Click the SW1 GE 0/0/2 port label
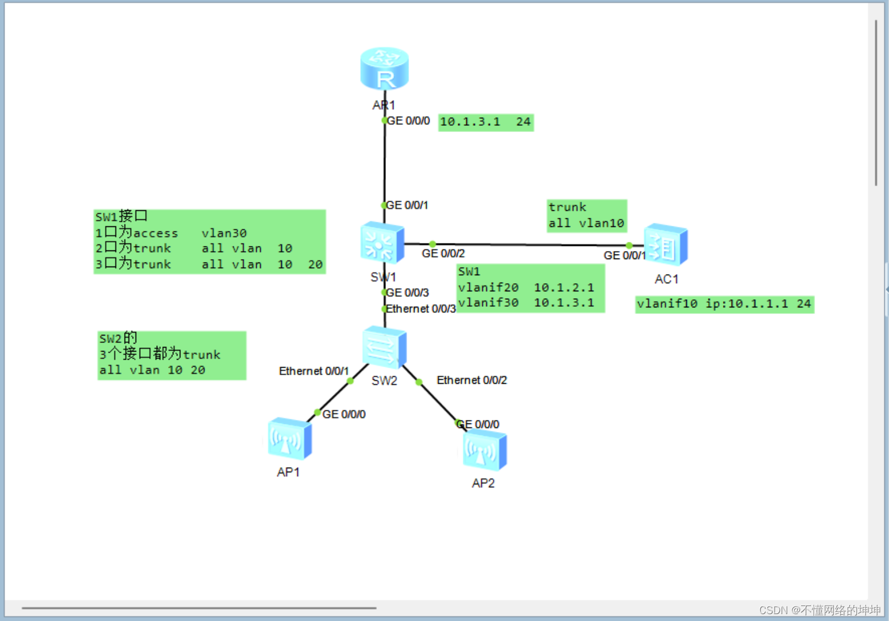889x621 pixels. point(443,253)
